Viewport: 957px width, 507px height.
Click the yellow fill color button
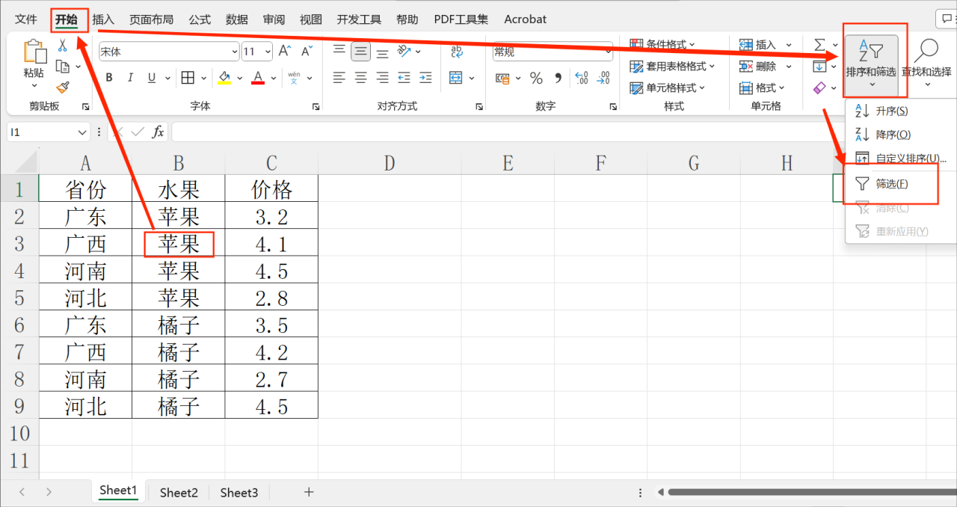[x=225, y=78]
